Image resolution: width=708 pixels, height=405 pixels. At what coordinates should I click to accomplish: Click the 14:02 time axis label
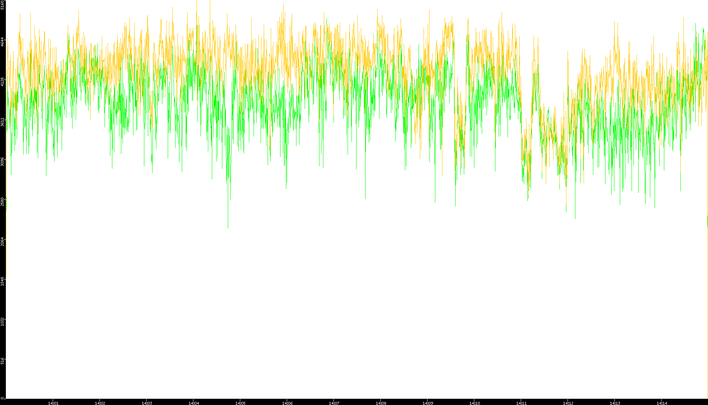(100, 403)
